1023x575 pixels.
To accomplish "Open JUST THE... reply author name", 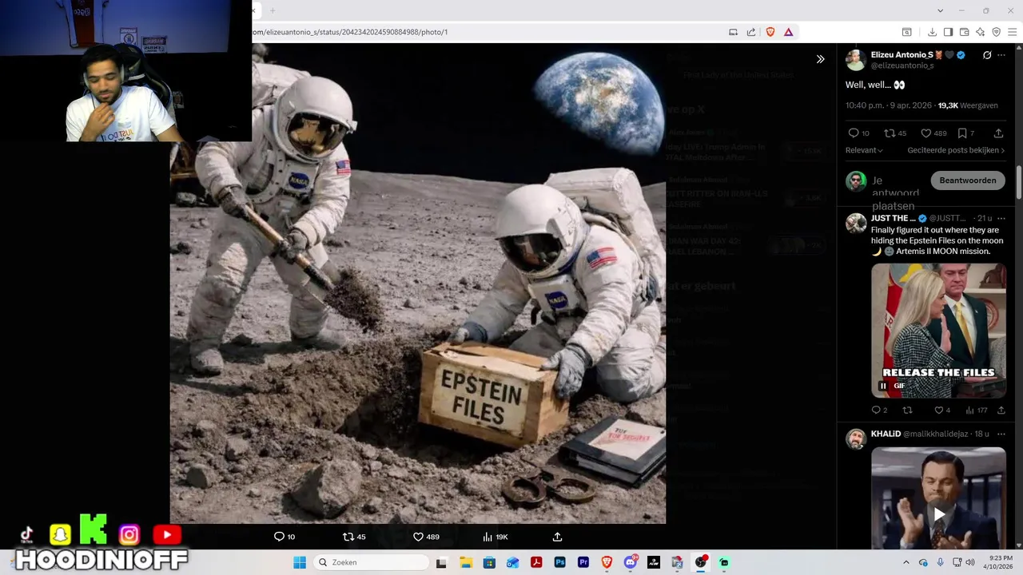I will click(894, 218).
